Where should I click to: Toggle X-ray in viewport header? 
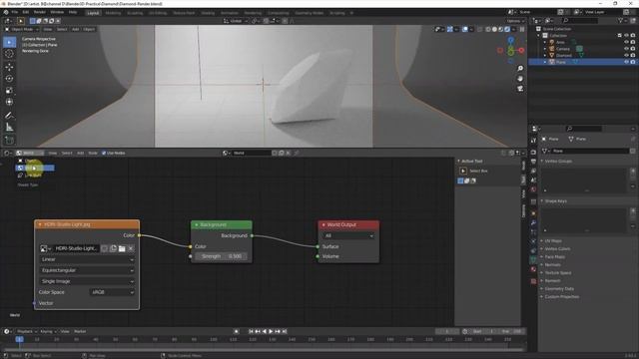click(479, 29)
